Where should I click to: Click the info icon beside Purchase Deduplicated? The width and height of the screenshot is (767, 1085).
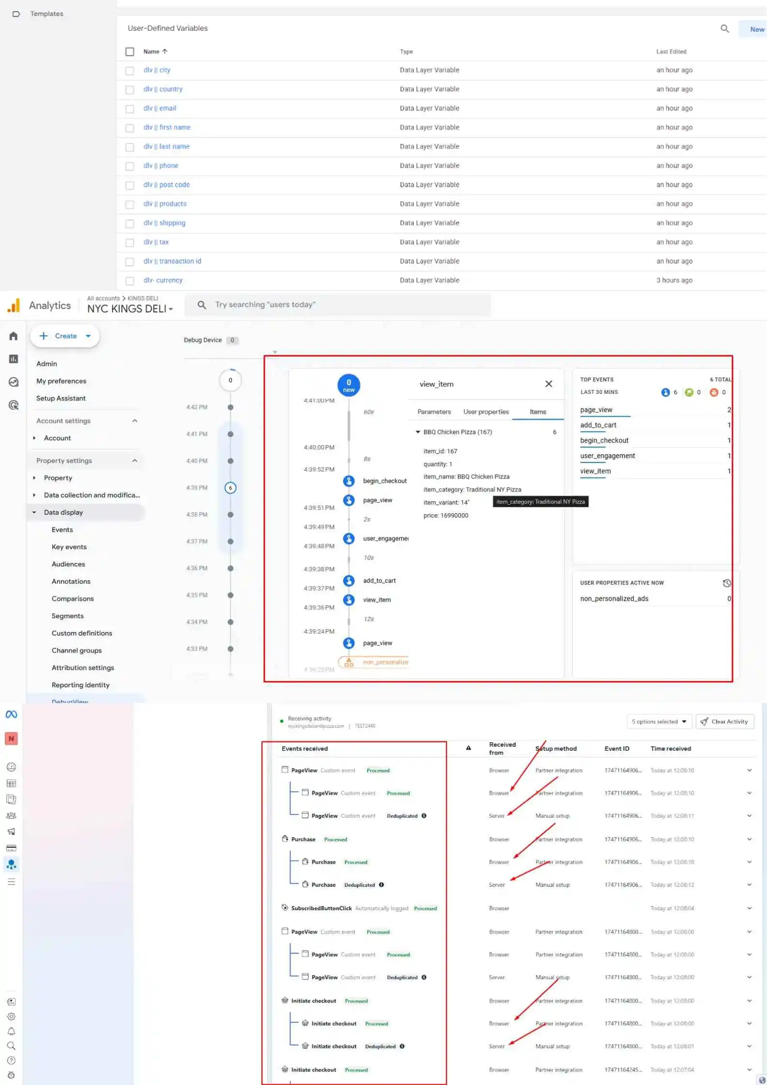(381, 884)
